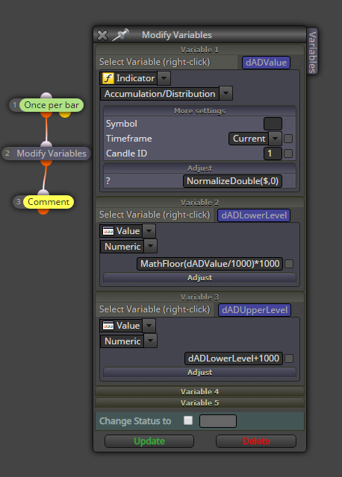Click the Value icon in Variable 3

(108, 326)
